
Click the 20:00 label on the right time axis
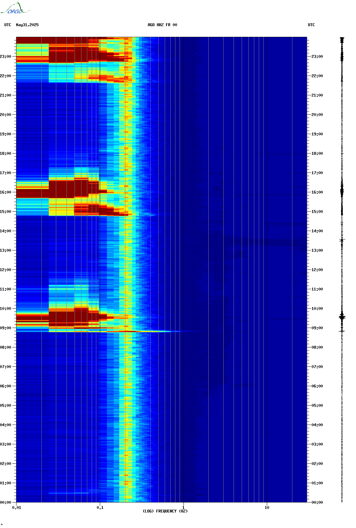(317, 115)
